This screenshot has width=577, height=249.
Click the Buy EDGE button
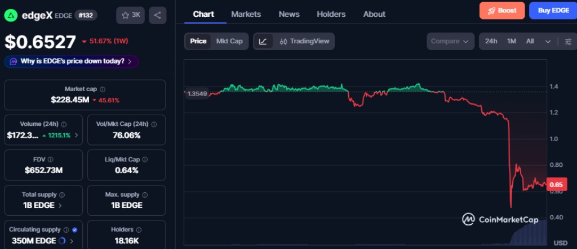point(553,11)
